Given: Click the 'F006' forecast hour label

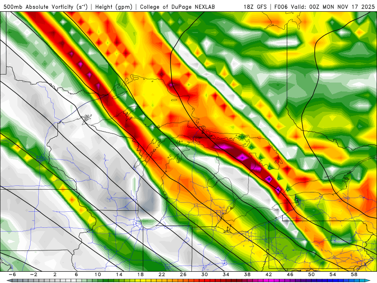Looking at the screenshot, I should coord(281,7).
